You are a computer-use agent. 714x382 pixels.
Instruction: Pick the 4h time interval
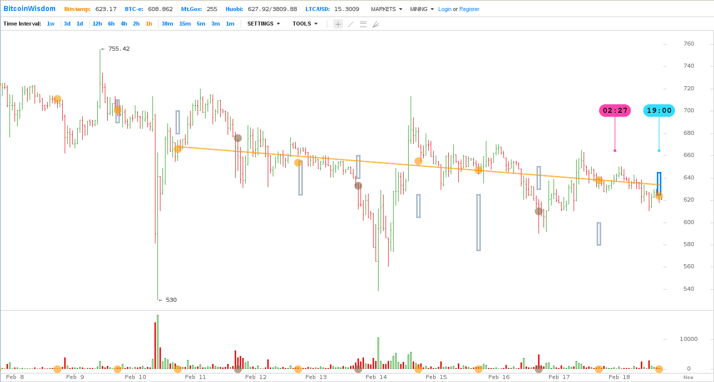click(123, 24)
